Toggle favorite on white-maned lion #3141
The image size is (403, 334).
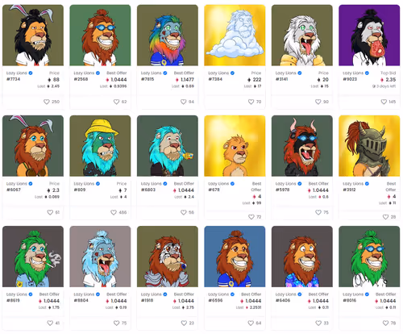318,102
